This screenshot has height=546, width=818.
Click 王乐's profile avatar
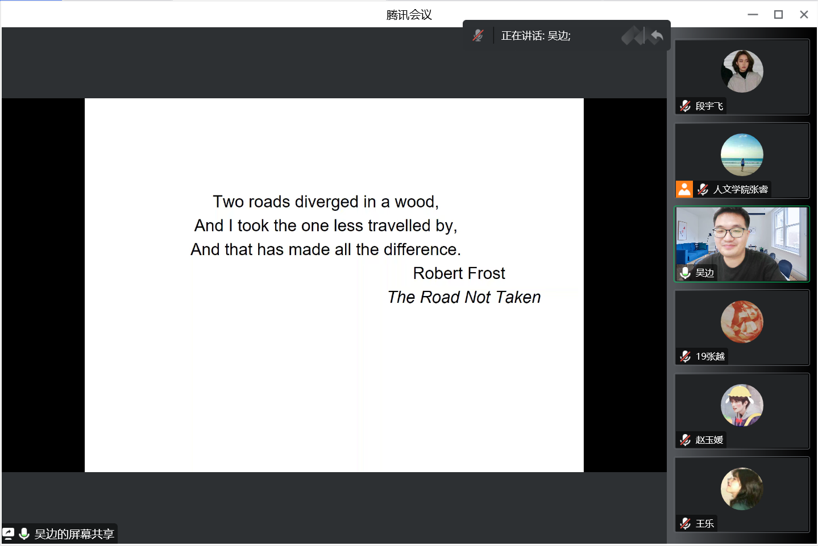coord(742,489)
